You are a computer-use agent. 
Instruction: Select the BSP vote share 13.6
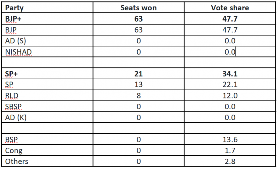(230, 140)
